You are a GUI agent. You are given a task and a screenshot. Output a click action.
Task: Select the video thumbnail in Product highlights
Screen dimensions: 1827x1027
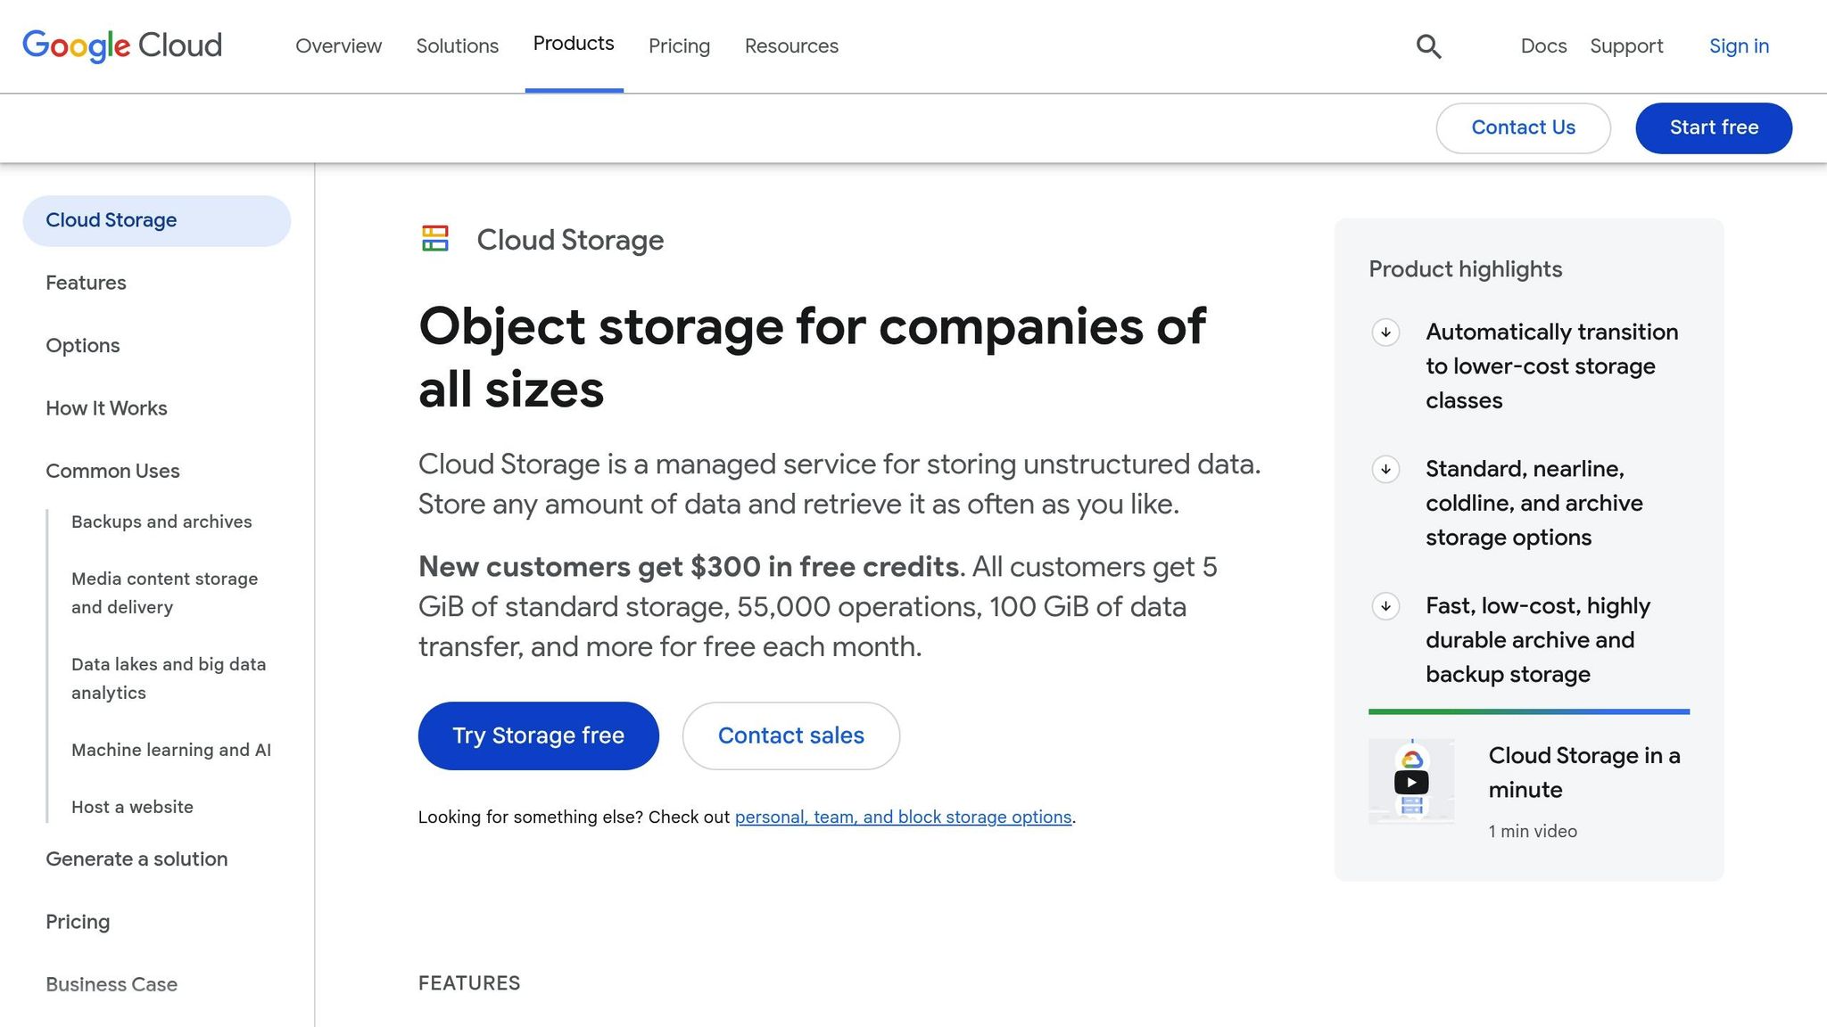[x=1412, y=782]
